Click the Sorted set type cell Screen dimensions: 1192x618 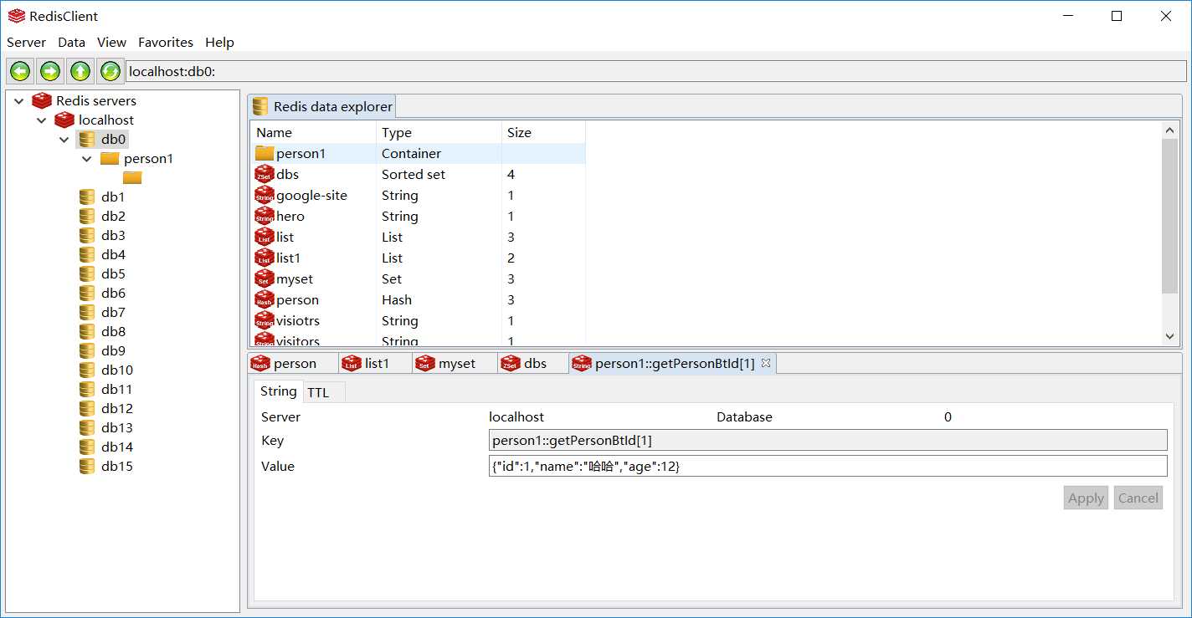414,174
